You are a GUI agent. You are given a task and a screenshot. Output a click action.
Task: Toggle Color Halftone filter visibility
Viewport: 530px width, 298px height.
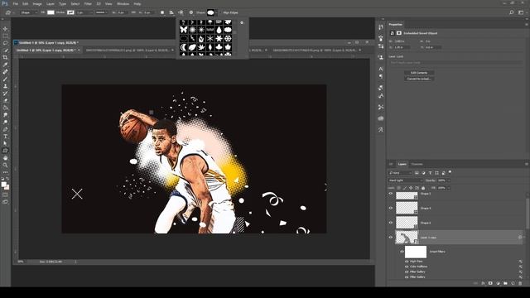coord(407,267)
